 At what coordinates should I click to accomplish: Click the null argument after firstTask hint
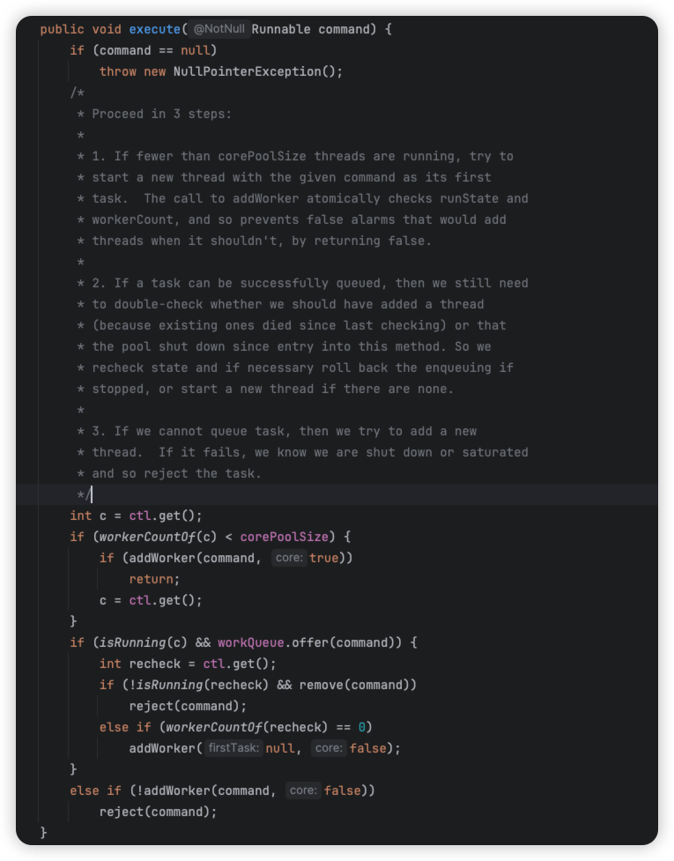pos(280,748)
